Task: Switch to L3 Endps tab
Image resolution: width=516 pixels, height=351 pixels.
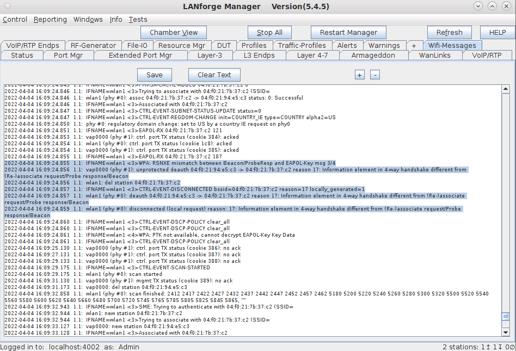Action: 259,56
